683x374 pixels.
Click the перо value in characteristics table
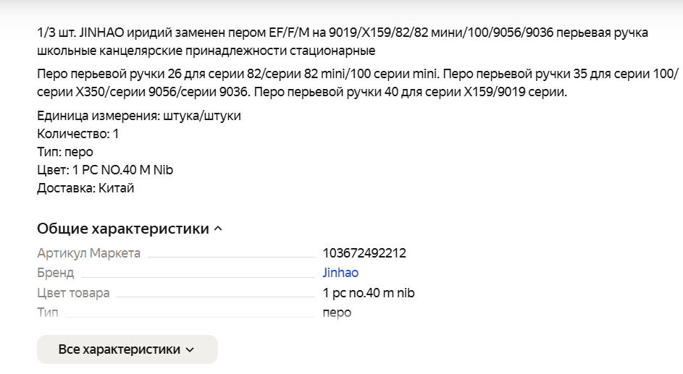coord(337,313)
